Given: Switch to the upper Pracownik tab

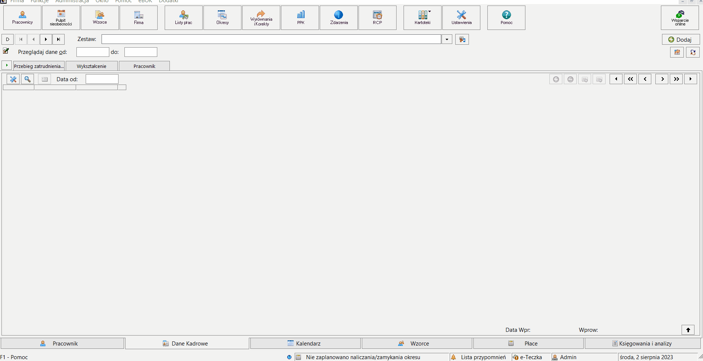Looking at the screenshot, I should tap(144, 66).
